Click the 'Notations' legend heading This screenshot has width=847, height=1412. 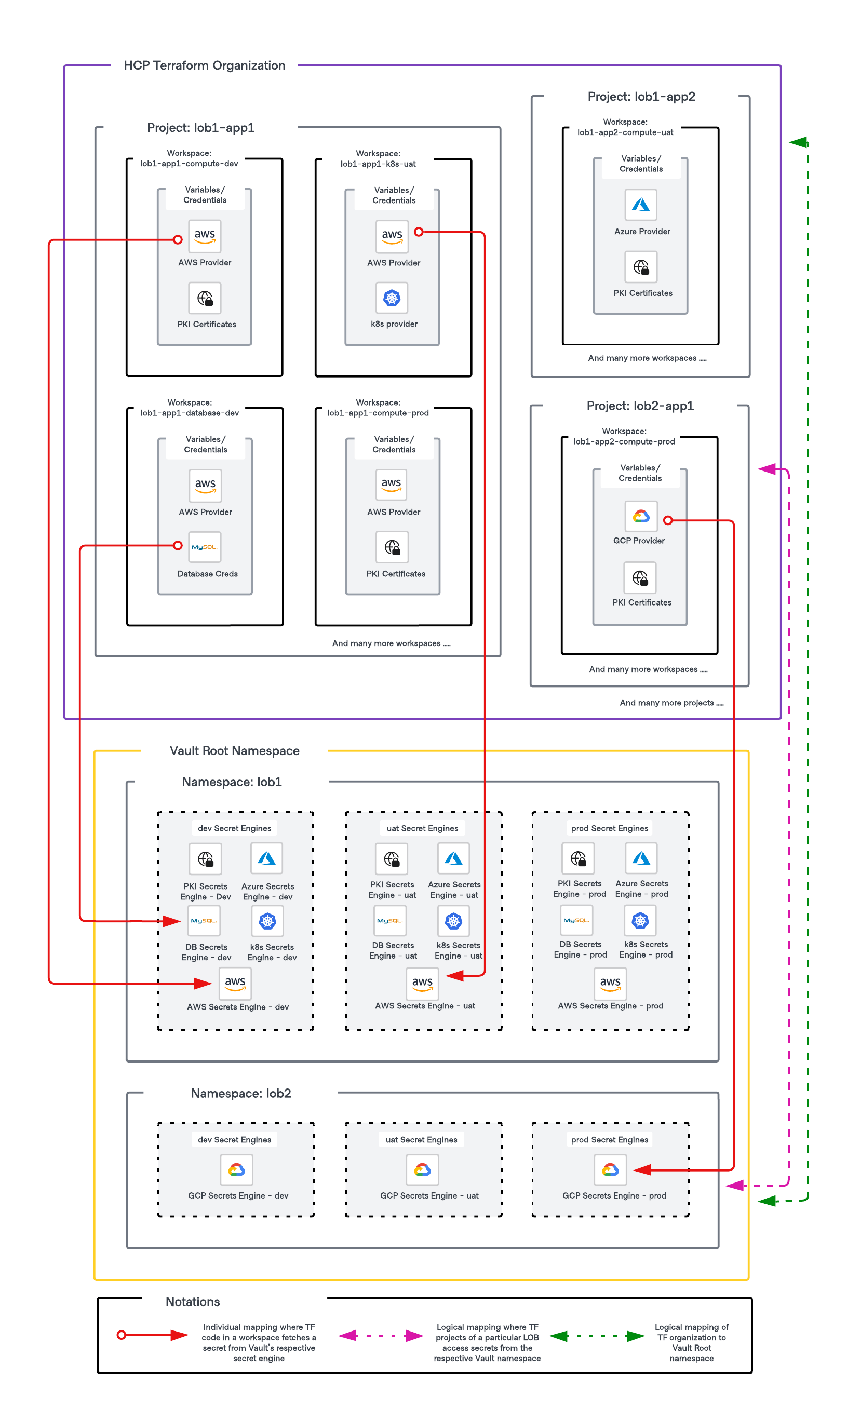pos(193,1302)
